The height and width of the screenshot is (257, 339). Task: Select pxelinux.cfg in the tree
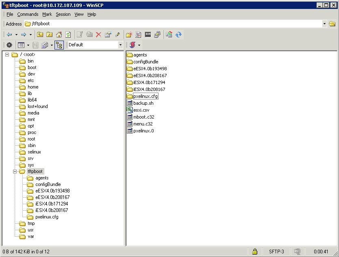[x=47, y=217]
